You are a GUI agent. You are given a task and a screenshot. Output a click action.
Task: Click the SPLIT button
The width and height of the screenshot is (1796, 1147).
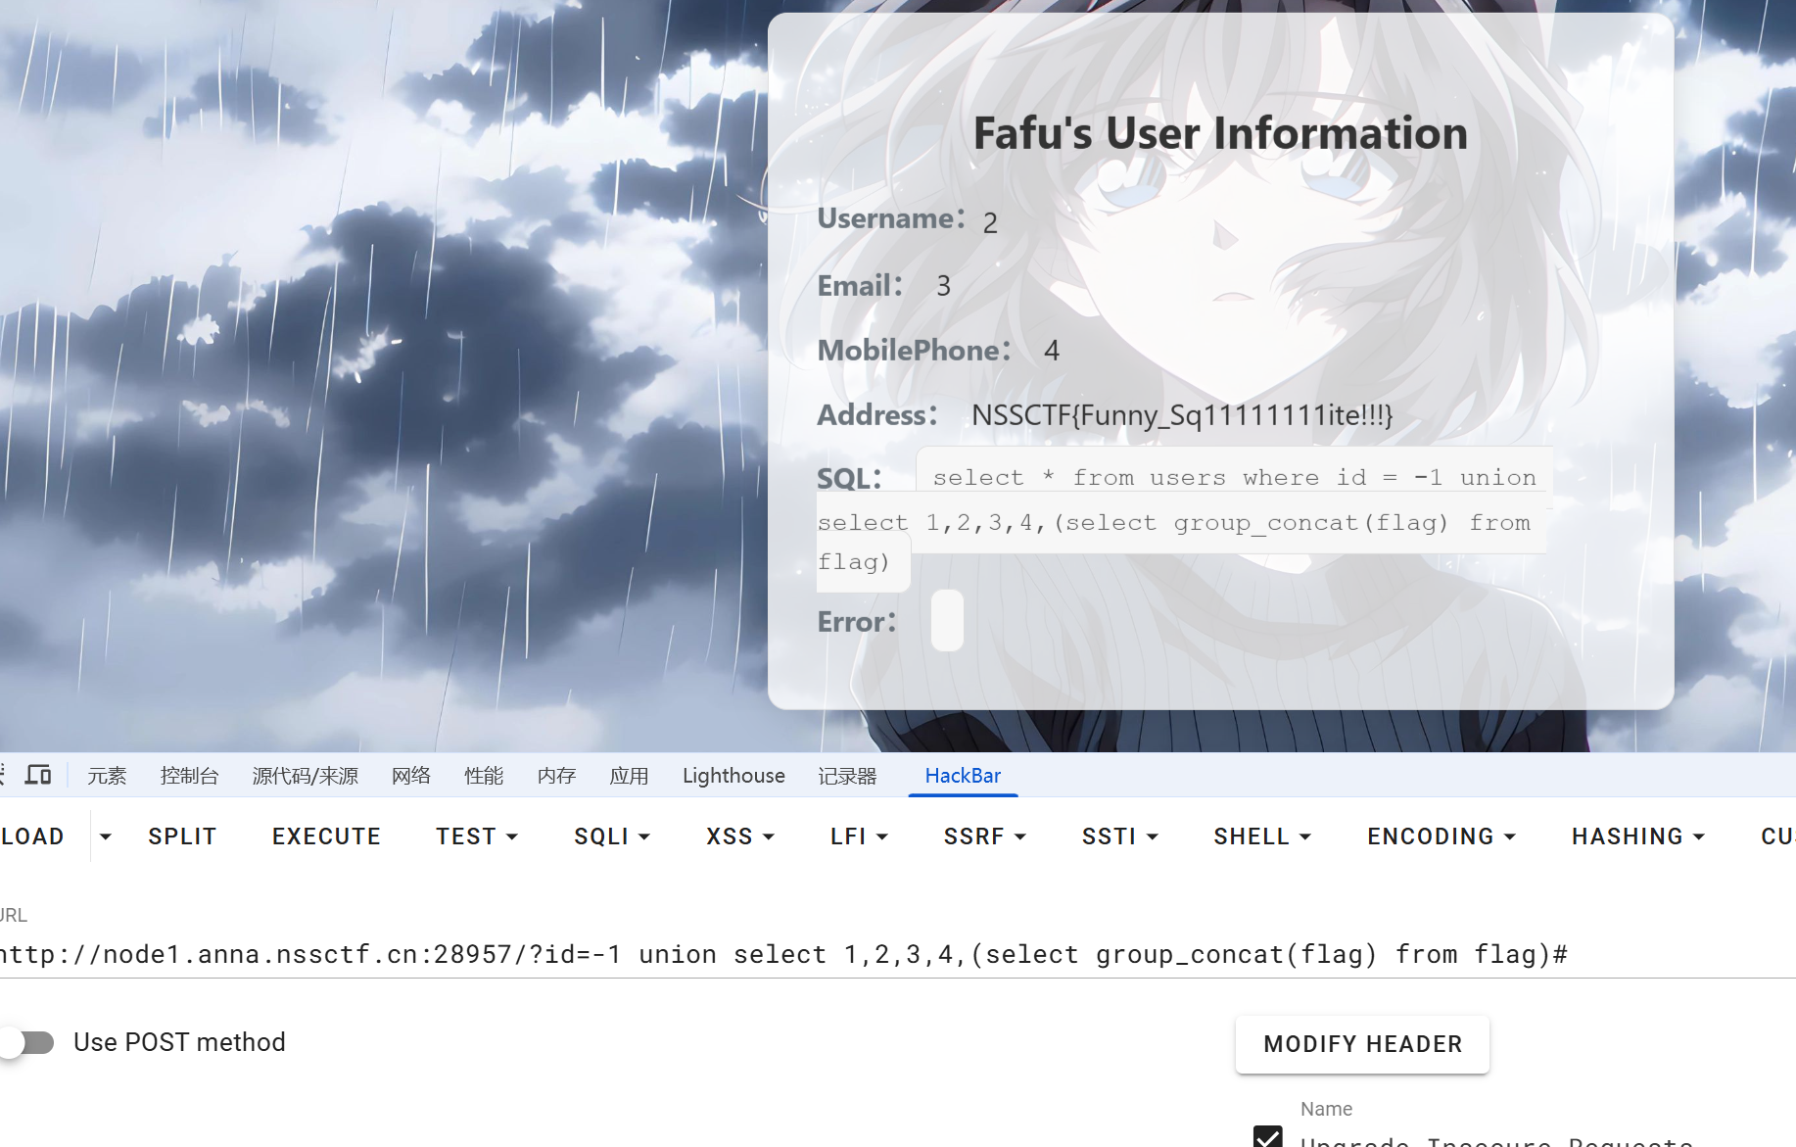[x=182, y=836]
